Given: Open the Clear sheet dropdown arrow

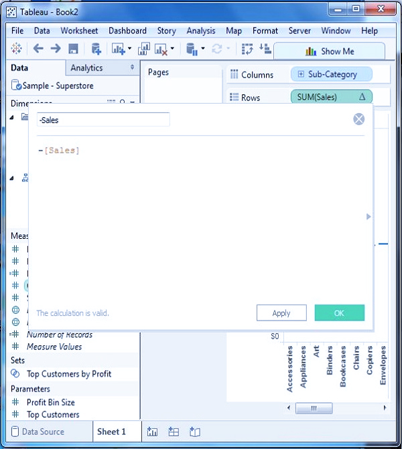Looking at the screenshot, I should point(172,48).
